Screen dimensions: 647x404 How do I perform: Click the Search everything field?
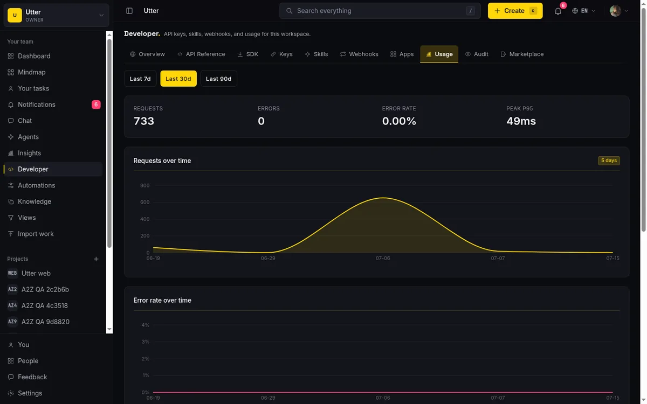(x=380, y=11)
